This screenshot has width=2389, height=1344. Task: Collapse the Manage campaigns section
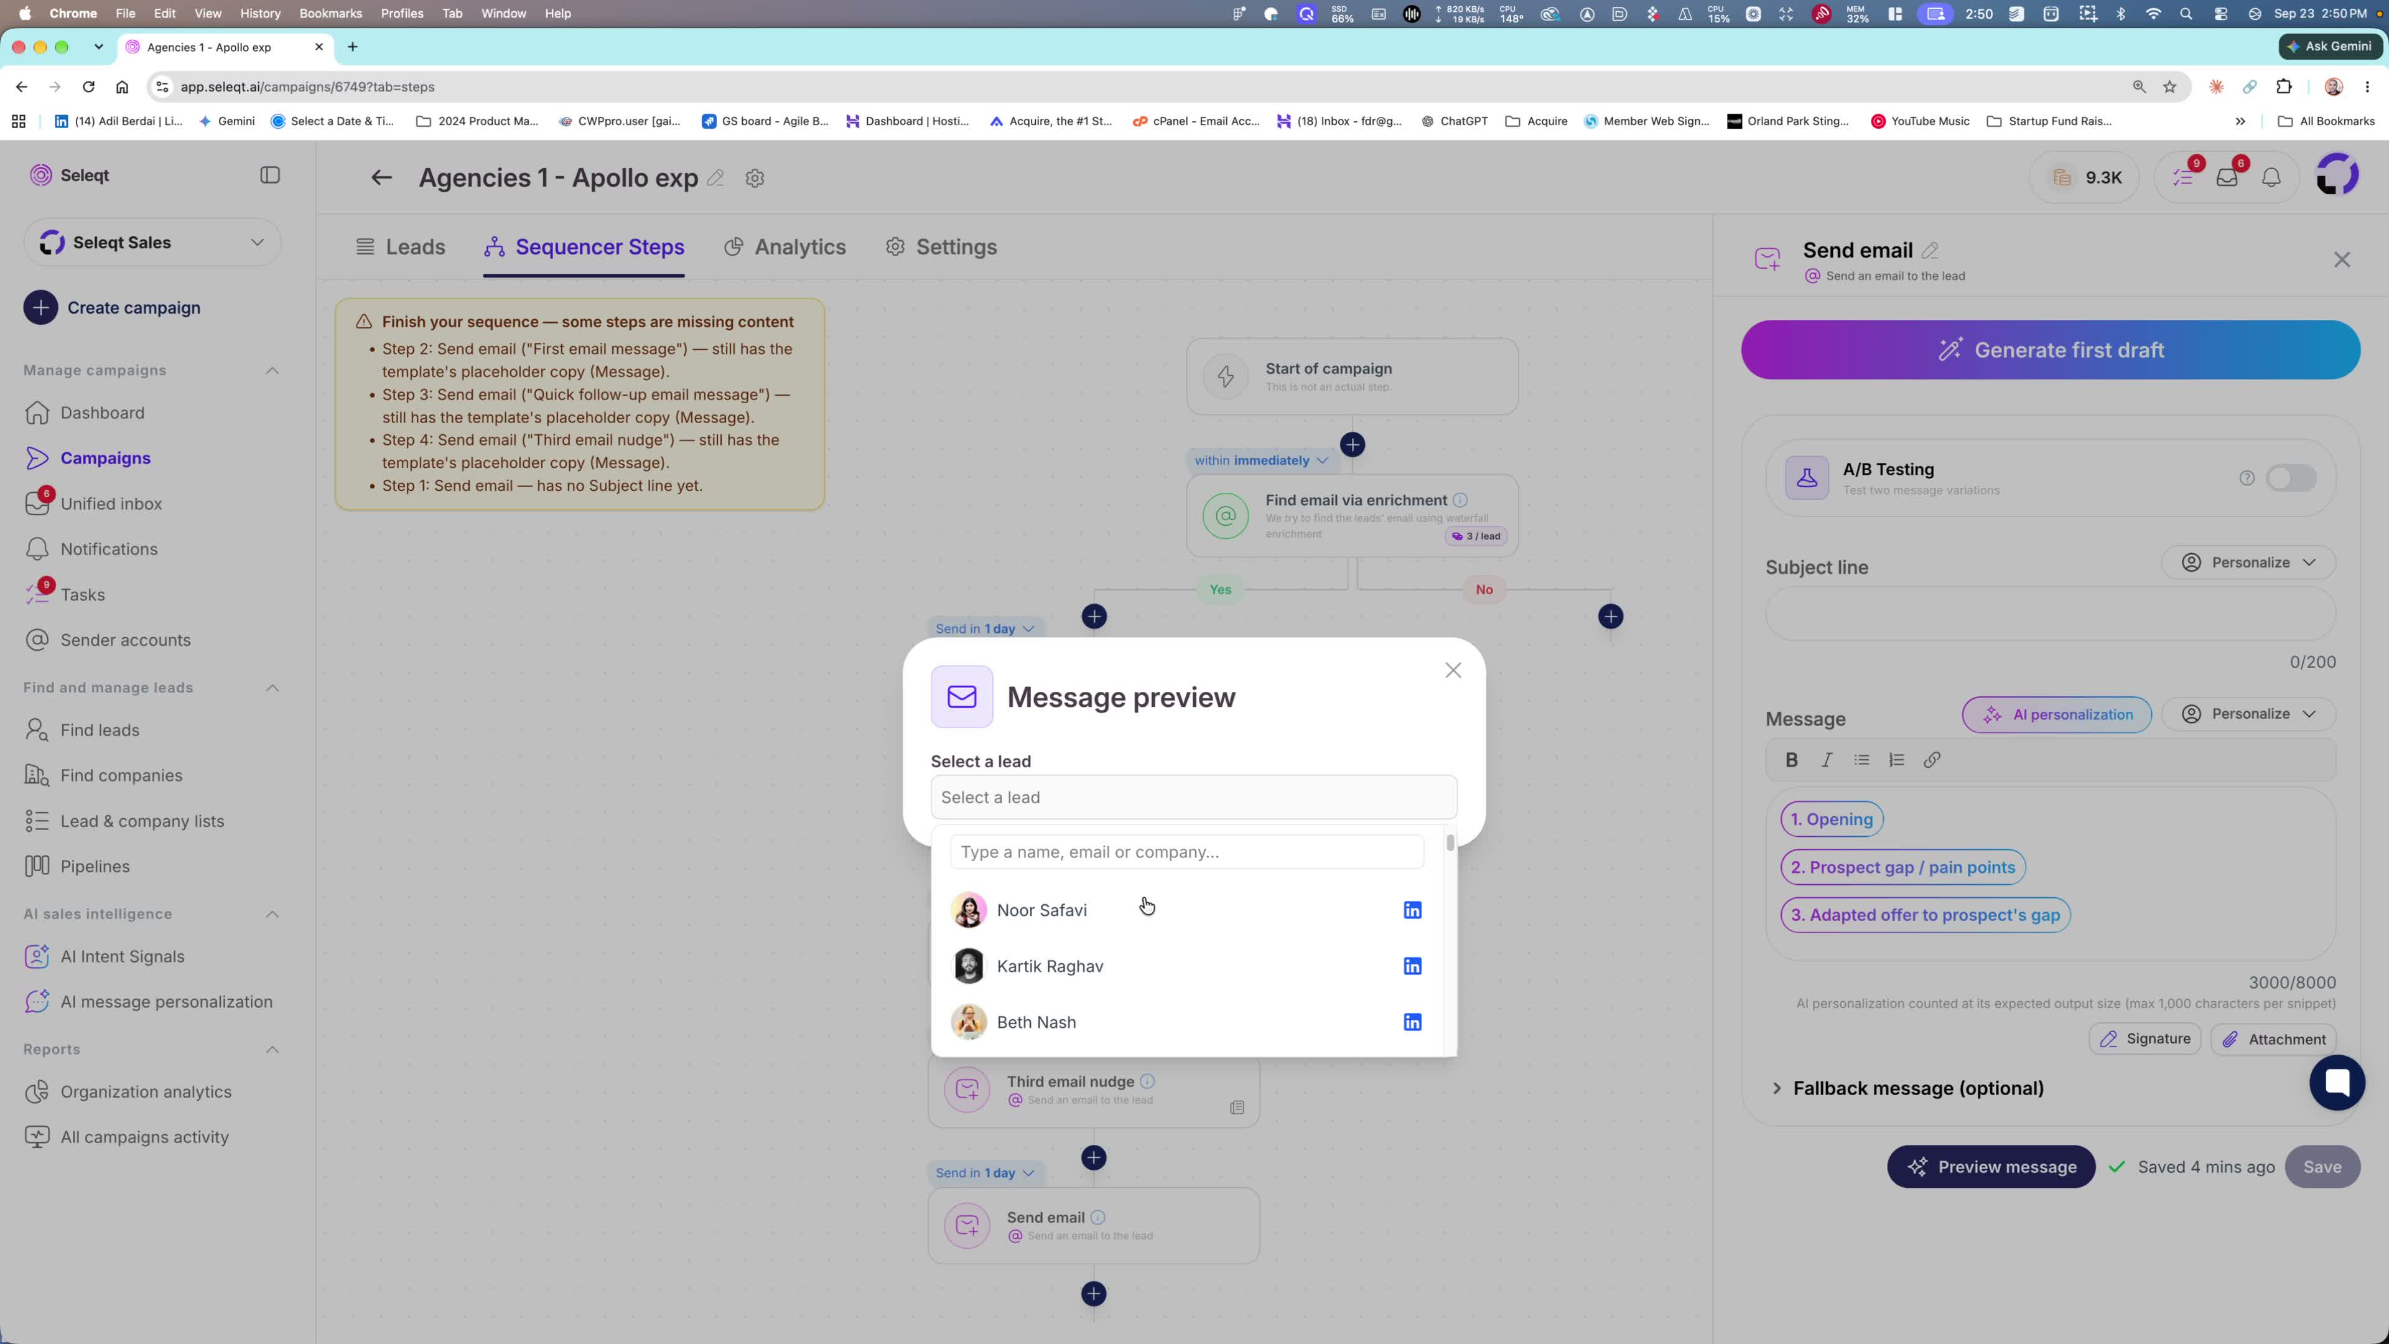272,370
